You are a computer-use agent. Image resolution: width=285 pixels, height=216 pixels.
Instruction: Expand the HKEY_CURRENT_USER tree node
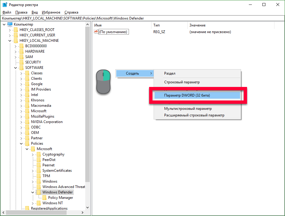(10, 35)
